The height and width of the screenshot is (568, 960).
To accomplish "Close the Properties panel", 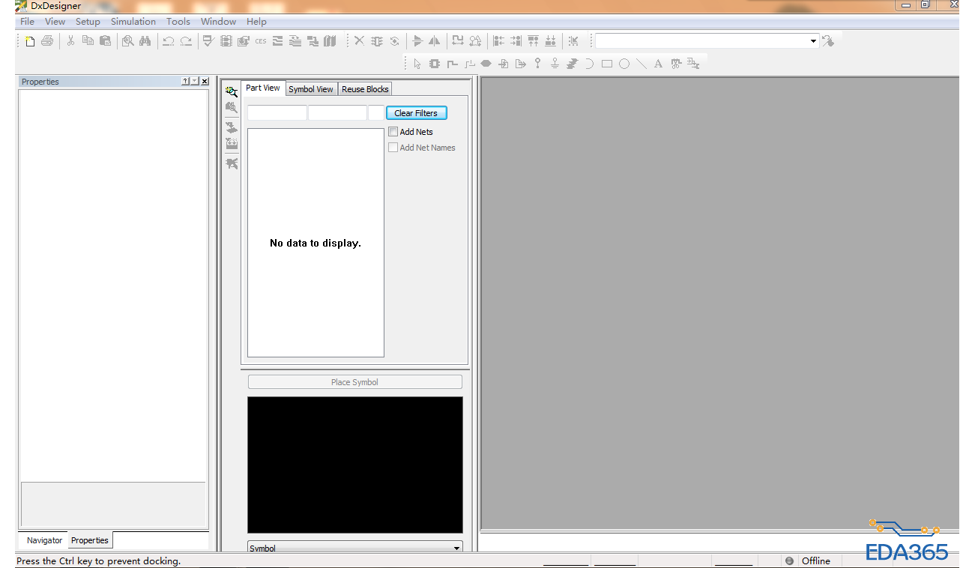I will [x=205, y=82].
